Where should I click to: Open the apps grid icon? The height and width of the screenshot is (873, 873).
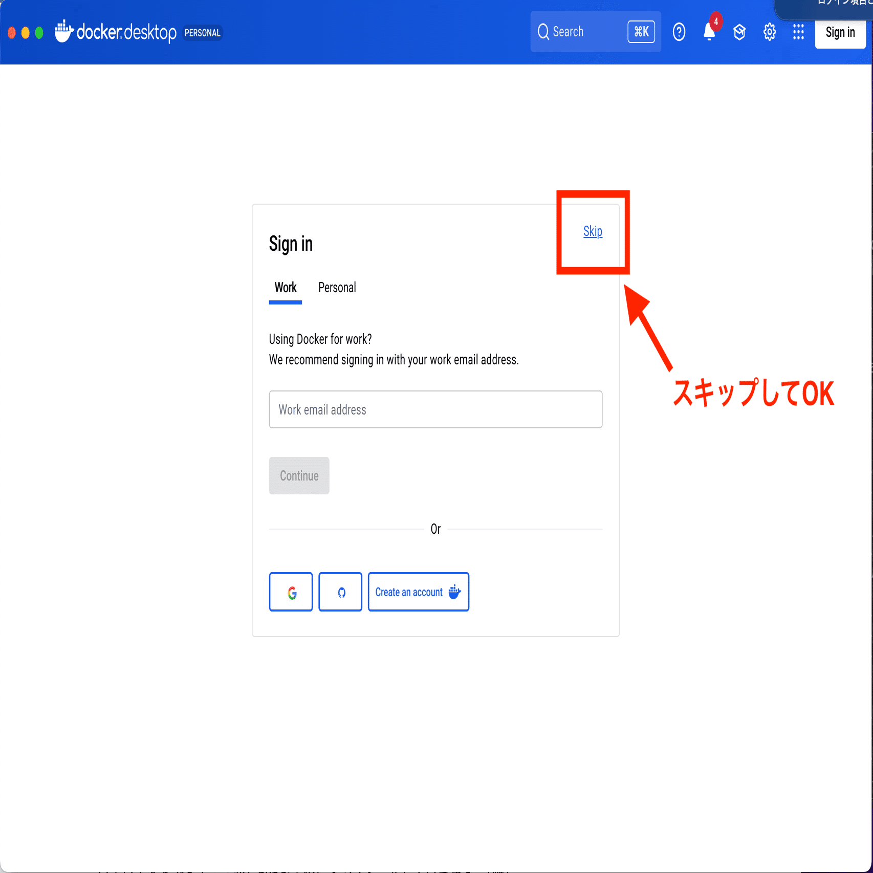(798, 32)
